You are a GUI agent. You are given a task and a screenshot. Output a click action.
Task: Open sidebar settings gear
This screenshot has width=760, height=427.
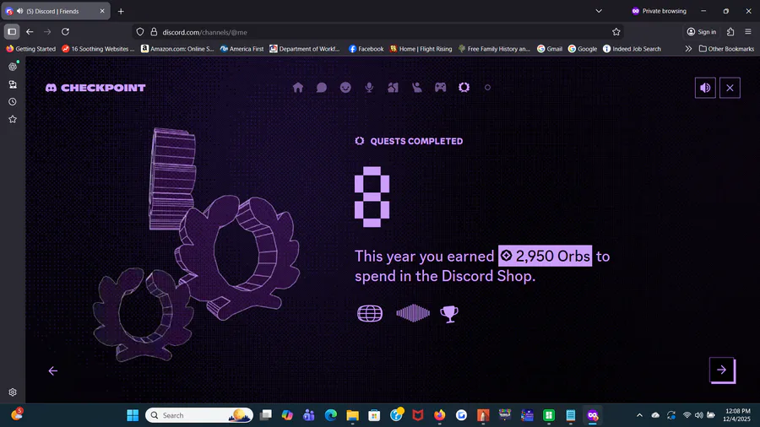[x=13, y=392]
